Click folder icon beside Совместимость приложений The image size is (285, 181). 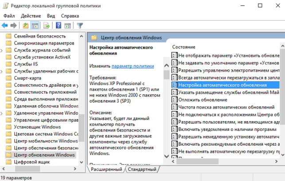[8, 92]
